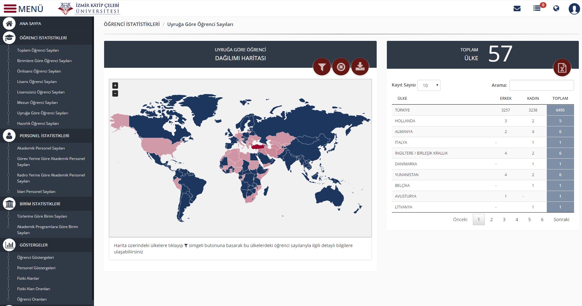This screenshot has width=582, height=306.
Task: Sort the table by ÜLKE column header
Action: click(402, 99)
